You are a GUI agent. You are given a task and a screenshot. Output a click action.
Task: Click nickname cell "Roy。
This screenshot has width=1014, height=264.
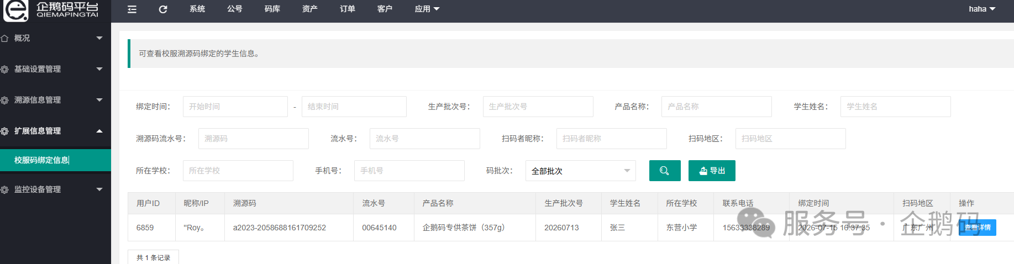(x=194, y=228)
